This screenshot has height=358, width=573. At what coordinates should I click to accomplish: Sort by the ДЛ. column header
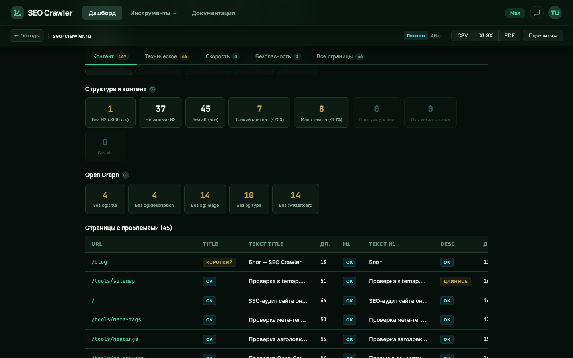(x=325, y=244)
